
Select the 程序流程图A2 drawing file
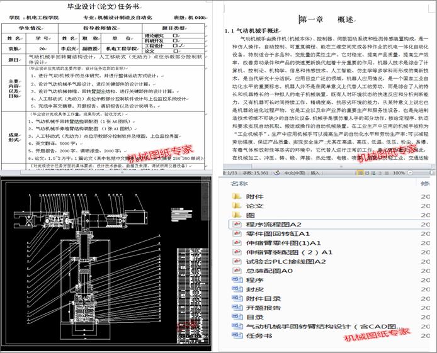(330, 225)
